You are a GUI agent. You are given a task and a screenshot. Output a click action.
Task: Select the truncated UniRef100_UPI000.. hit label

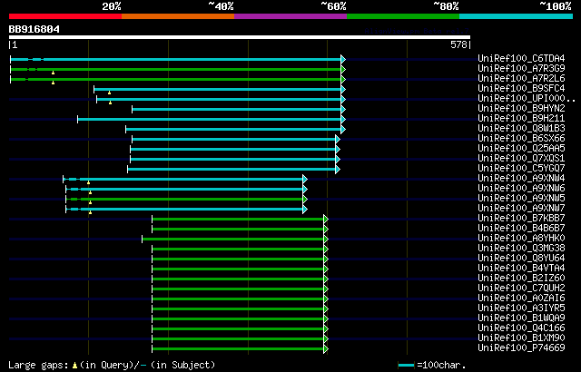527,98
